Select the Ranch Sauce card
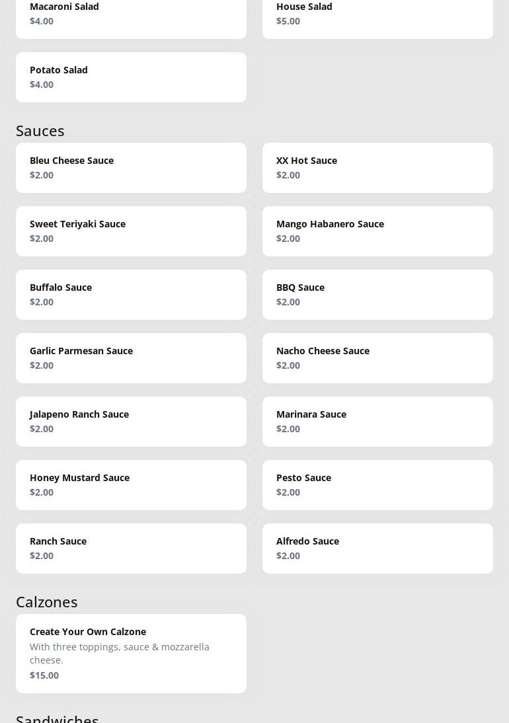Image resolution: width=509 pixels, height=723 pixels. coord(131,549)
